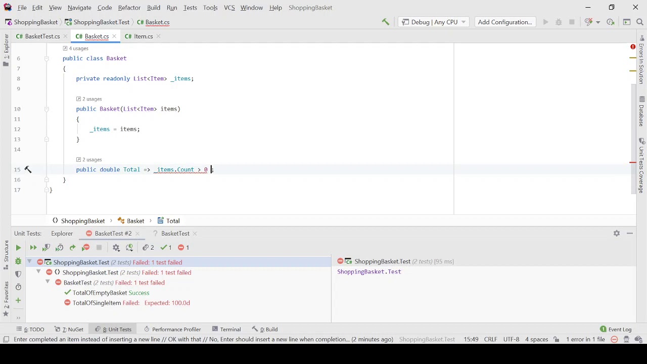This screenshot has height=364, width=647.
Task: Click the clock-with-arrow icon in main toolbar
Action: point(611,22)
